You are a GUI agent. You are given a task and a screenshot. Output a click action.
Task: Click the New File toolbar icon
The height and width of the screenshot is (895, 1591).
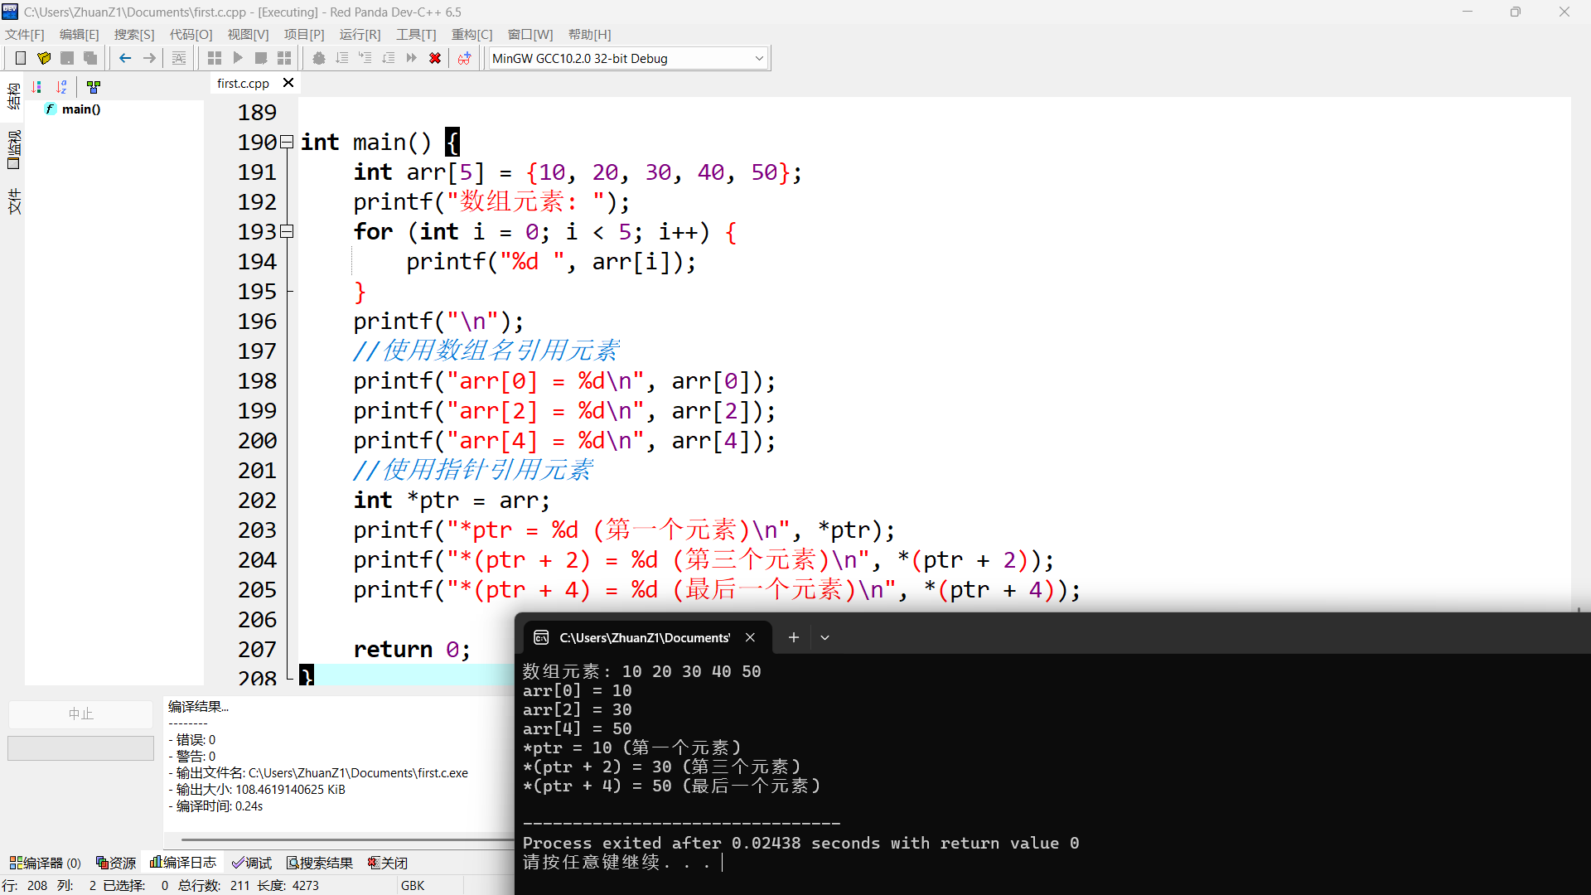[21, 58]
